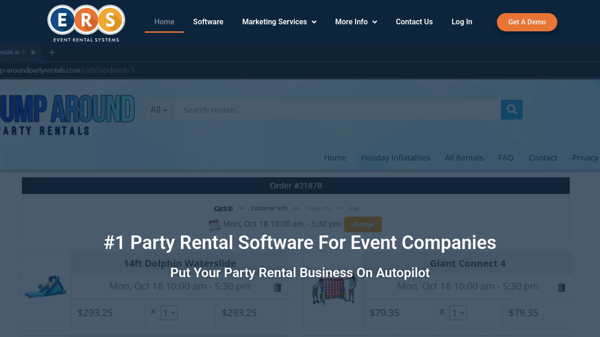Open the Contact Us page link
This screenshot has height=337, width=600.
(414, 22)
